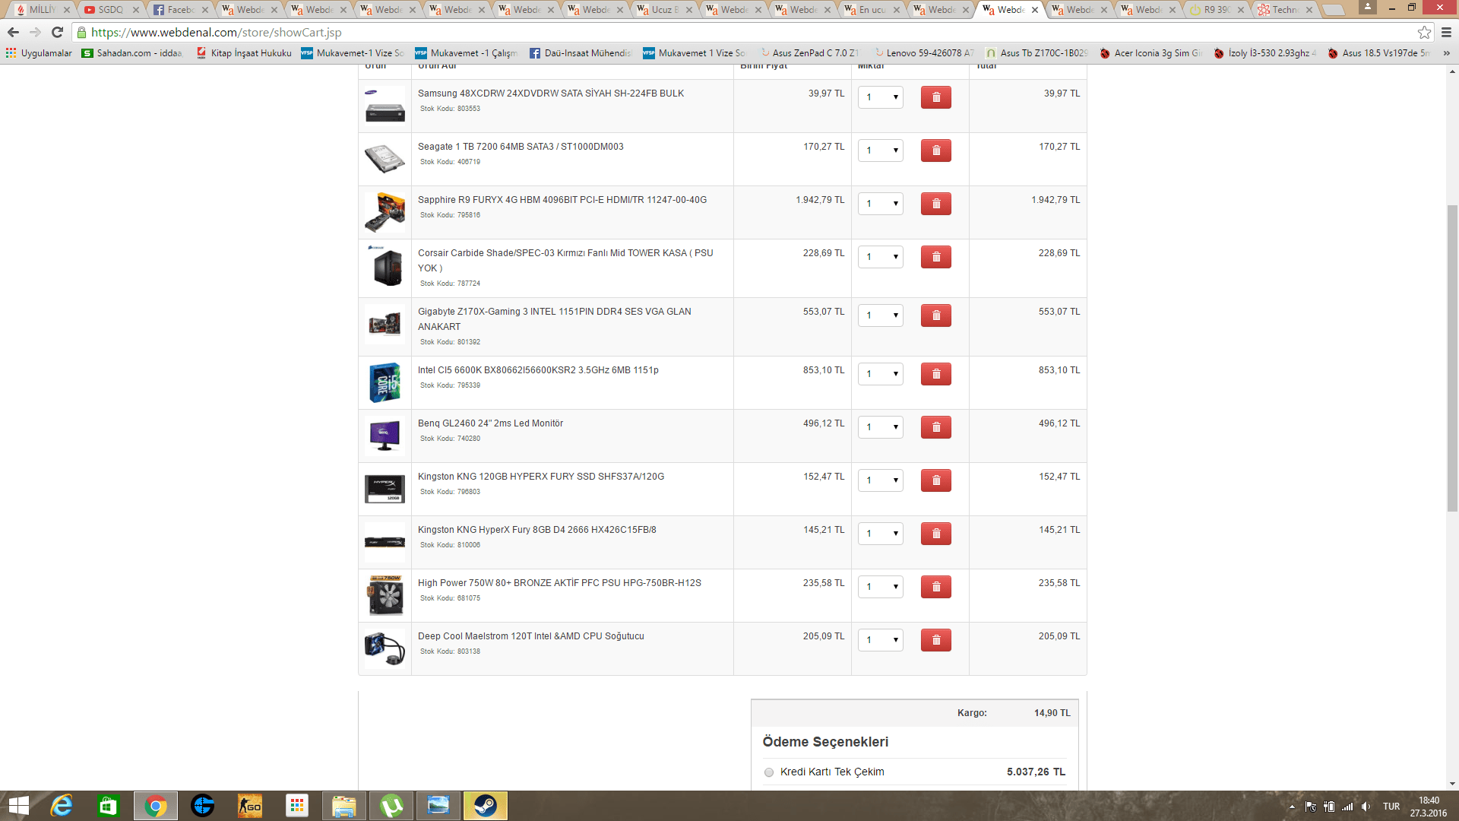This screenshot has height=821, width=1459.
Task: Change quantity of High Power 750W PSU
Action: [x=880, y=587]
